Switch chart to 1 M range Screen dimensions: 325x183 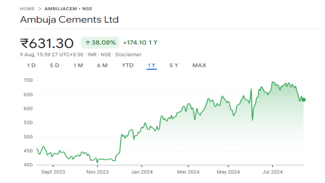click(78, 65)
